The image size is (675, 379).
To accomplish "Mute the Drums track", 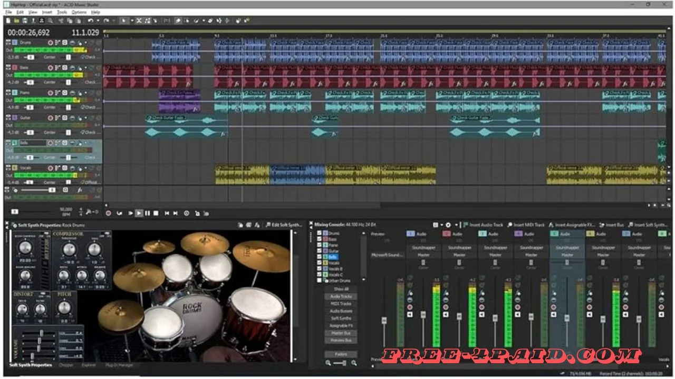I will click(x=91, y=43).
